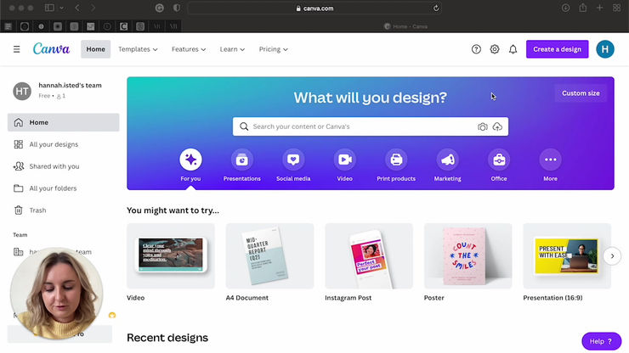This screenshot has height=353, width=629.
Task: Click the Recent designs heading
Action: point(167,338)
